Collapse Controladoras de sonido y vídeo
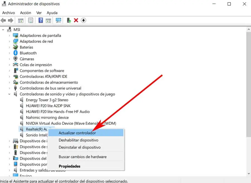The width and height of the screenshot is (251, 183). coord(9,94)
